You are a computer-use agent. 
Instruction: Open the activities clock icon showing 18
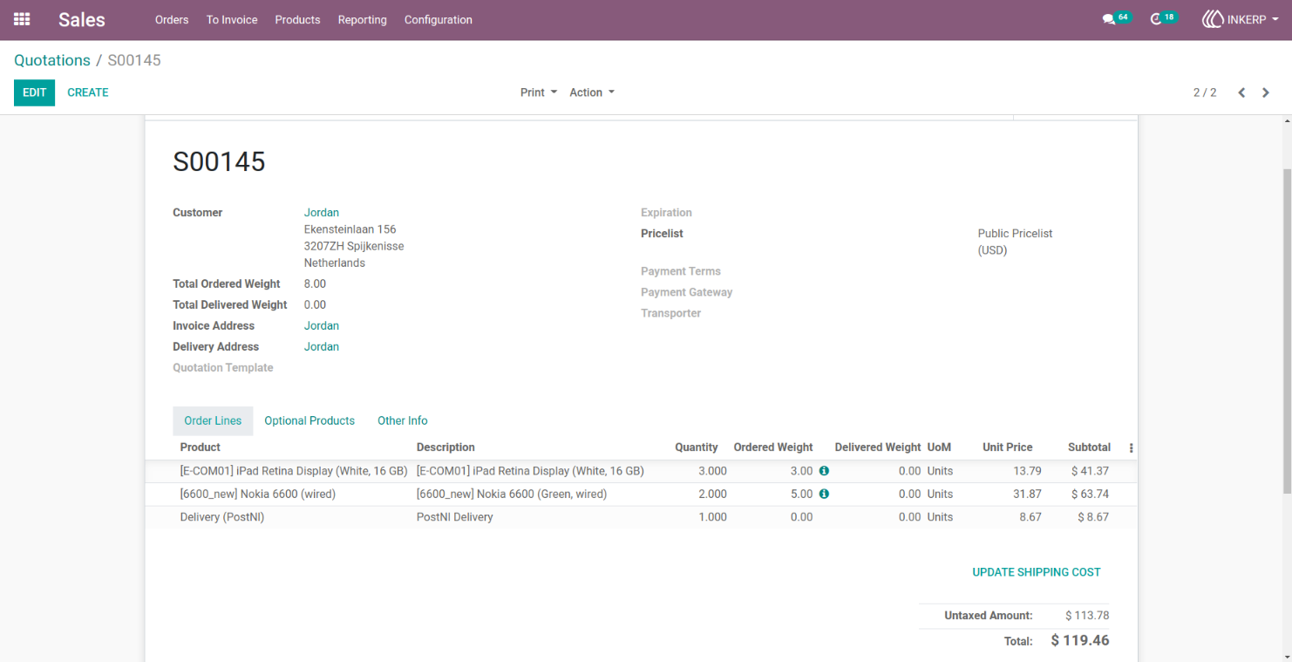point(1164,18)
